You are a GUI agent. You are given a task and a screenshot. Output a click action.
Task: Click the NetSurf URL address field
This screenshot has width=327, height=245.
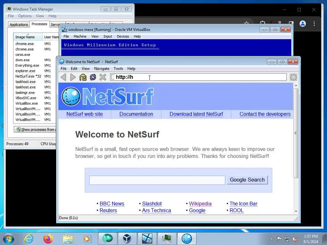click(x=198, y=77)
